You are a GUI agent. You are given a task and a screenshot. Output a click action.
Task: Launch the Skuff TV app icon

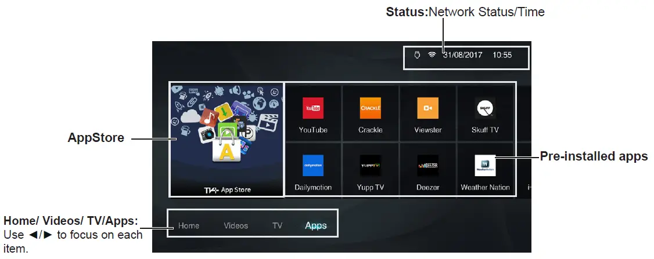[485, 108]
